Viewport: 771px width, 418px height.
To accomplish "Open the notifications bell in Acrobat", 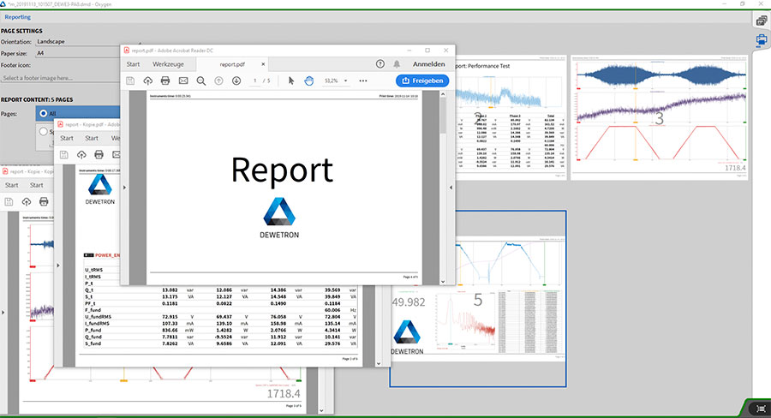I will 397,64.
